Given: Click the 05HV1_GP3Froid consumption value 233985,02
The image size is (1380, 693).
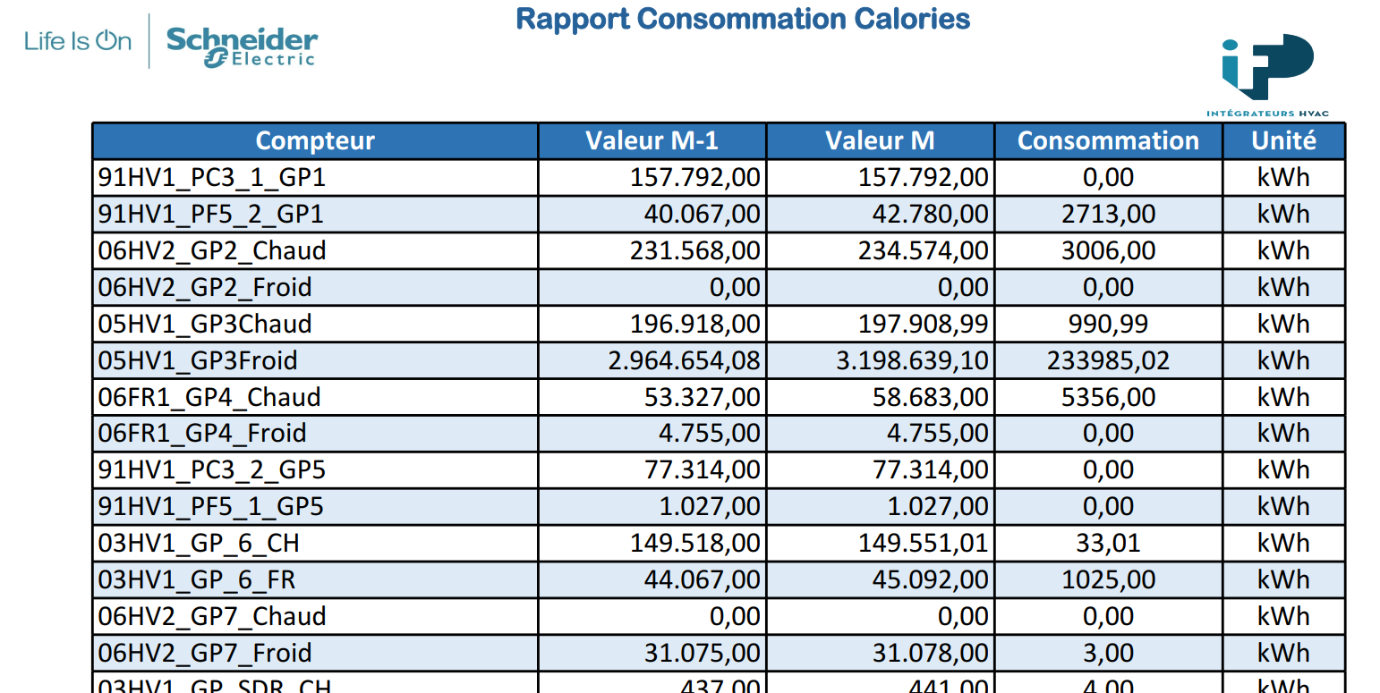Looking at the screenshot, I should pos(1109,361).
